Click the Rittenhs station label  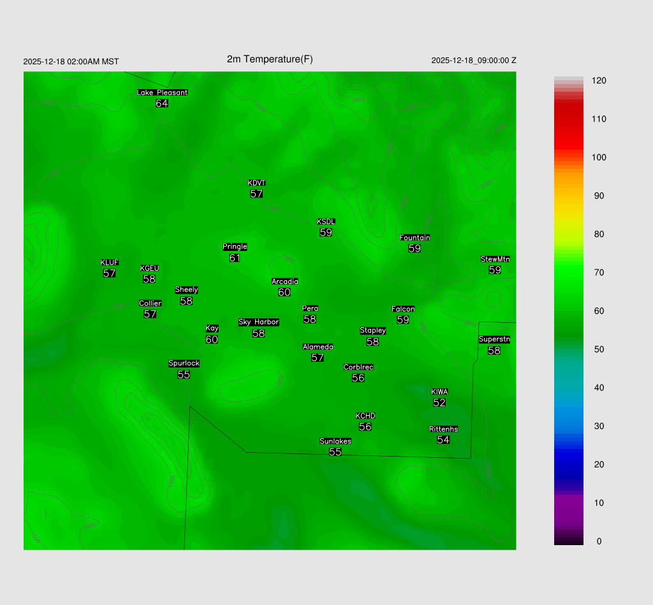pyautogui.click(x=443, y=429)
